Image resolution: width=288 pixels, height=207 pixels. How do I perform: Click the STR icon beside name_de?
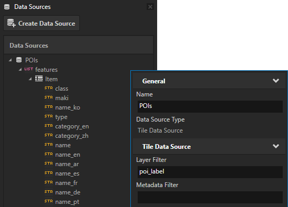[49, 192]
